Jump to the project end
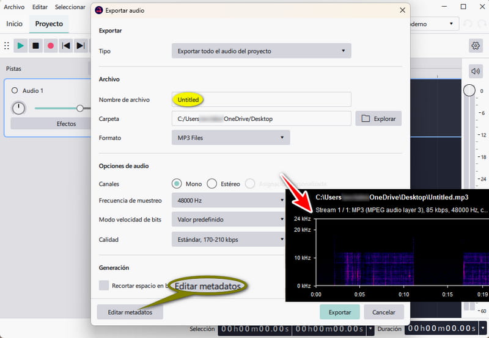 [81, 46]
